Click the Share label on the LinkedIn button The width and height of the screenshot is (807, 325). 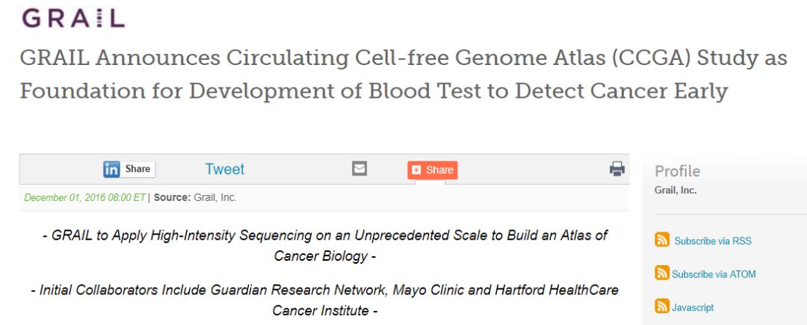[137, 170]
